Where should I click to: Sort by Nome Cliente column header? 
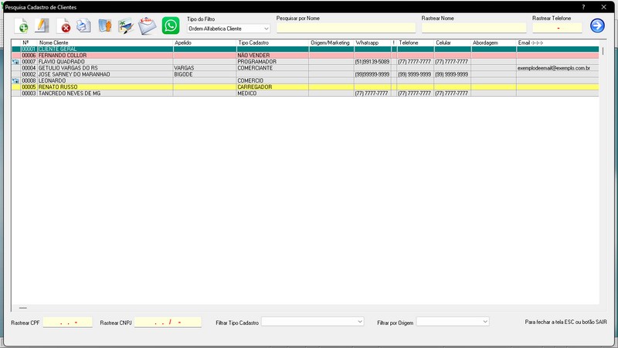[105, 43]
